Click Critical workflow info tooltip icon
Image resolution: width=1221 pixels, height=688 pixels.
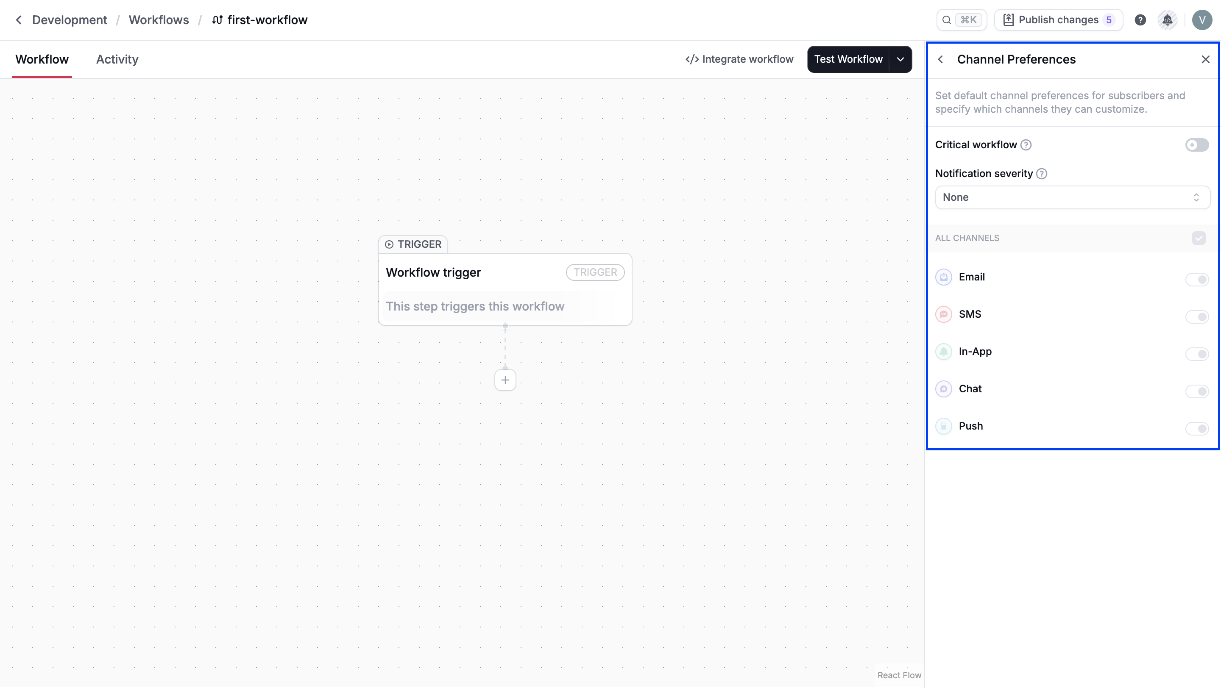click(x=1026, y=145)
